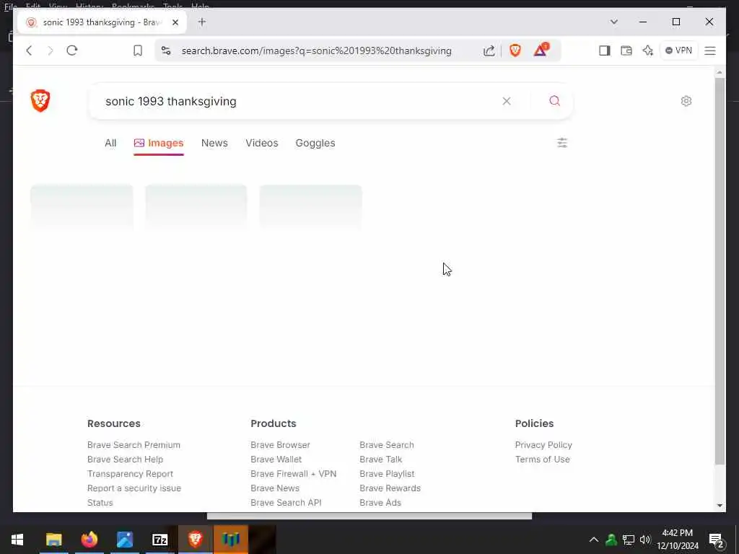Clear the search query with X
This screenshot has width=739, height=554.
[x=507, y=101]
